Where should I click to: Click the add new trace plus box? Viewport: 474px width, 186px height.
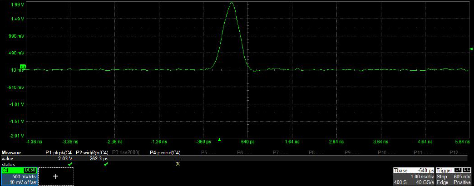56,176
